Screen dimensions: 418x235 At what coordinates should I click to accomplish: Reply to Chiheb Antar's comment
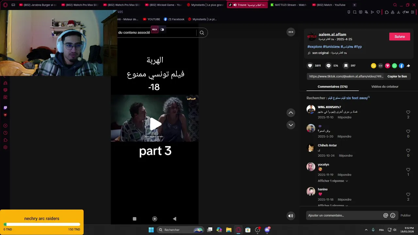pos(346,156)
